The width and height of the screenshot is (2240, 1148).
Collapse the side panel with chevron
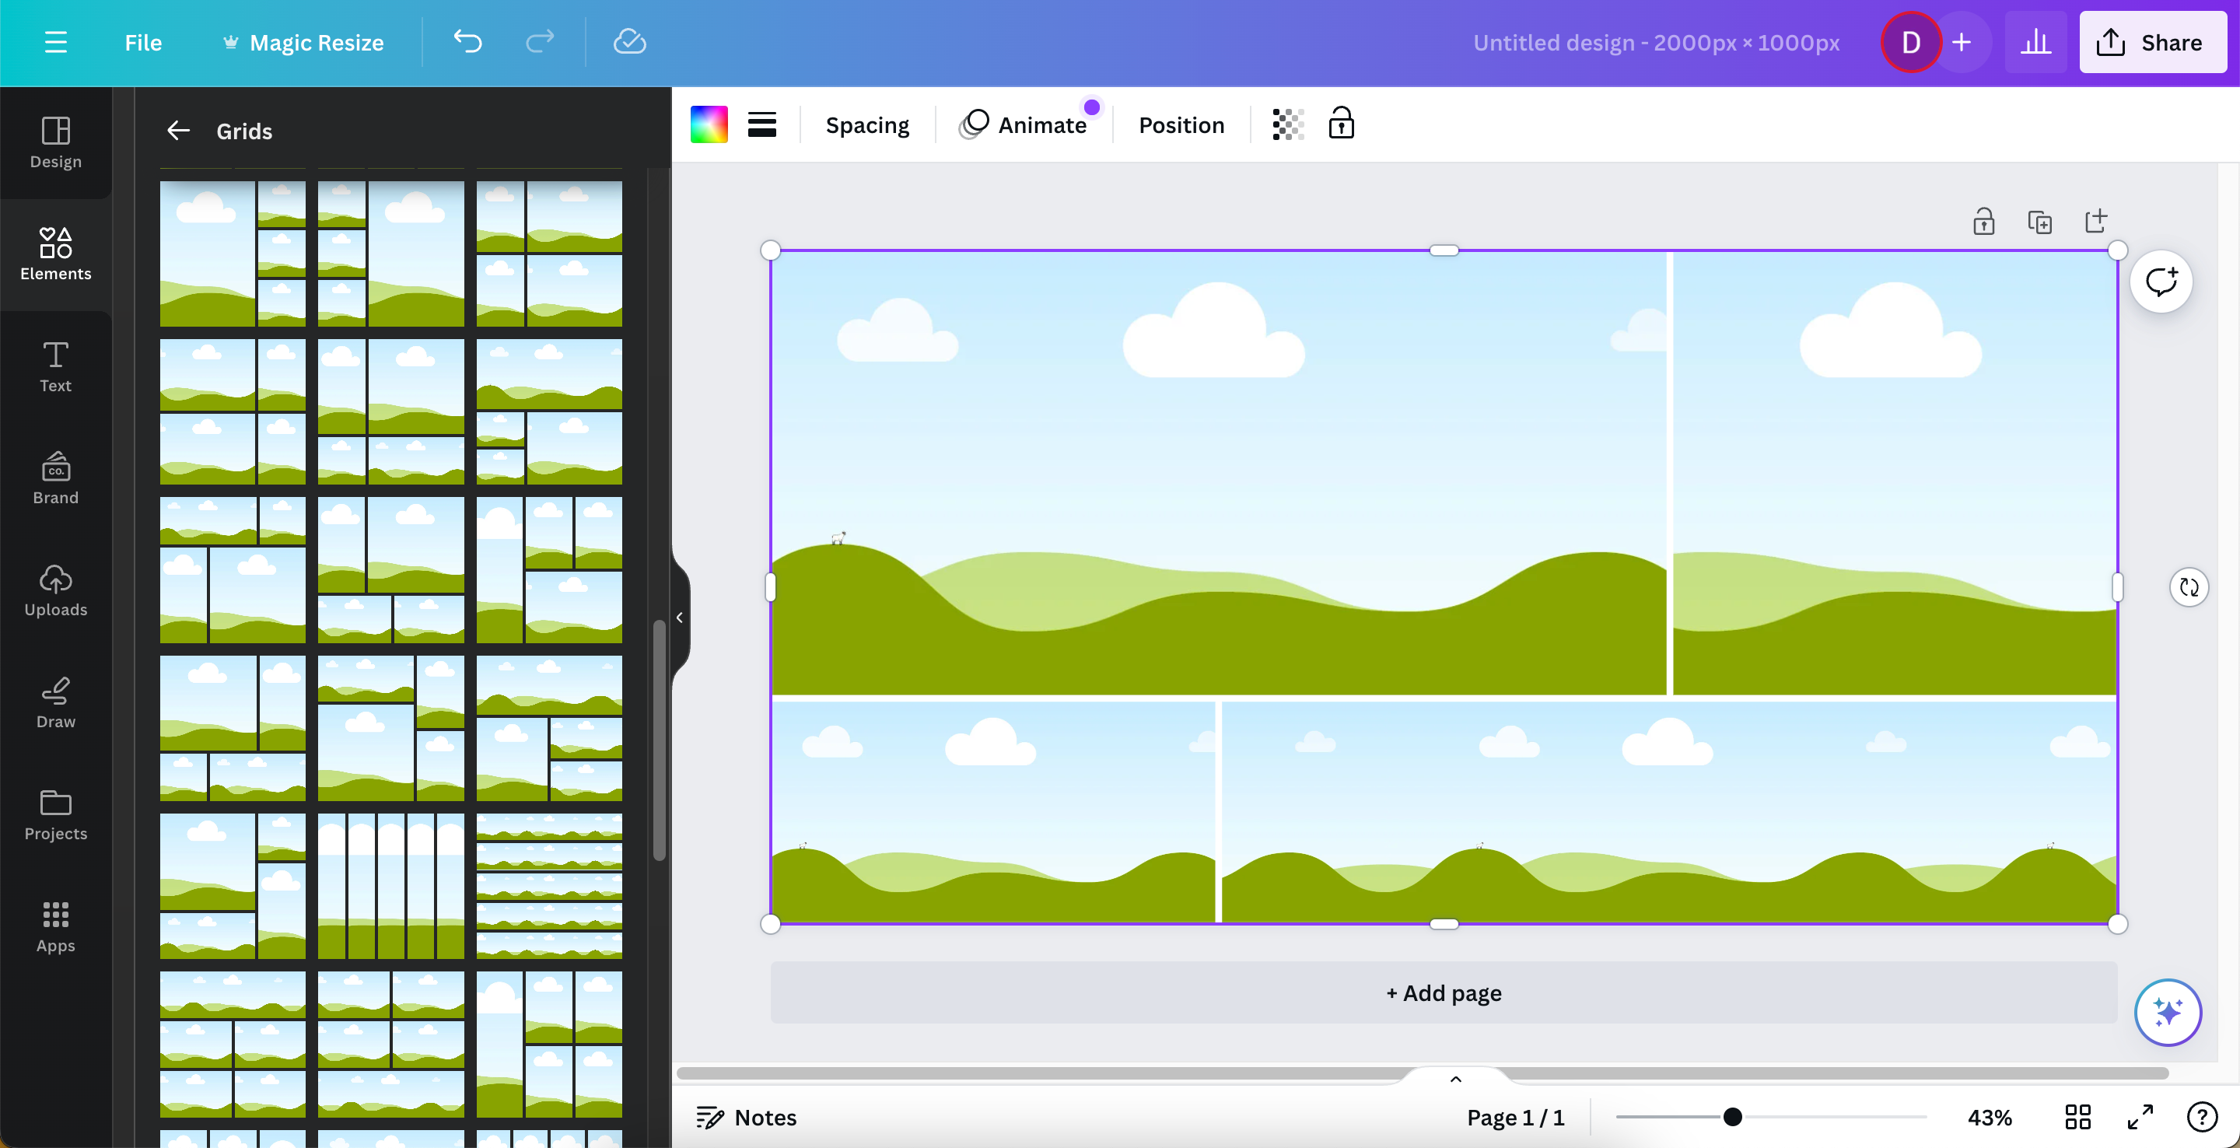click(679, 618)
